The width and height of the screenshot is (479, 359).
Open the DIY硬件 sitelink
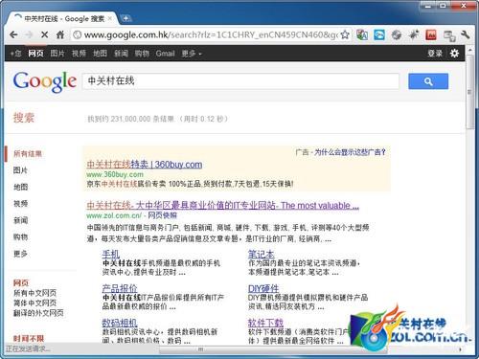tap(263, 288)
